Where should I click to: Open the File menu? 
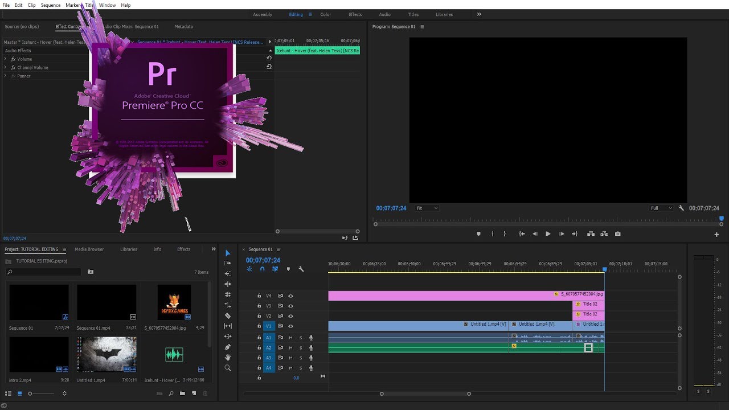6,5
